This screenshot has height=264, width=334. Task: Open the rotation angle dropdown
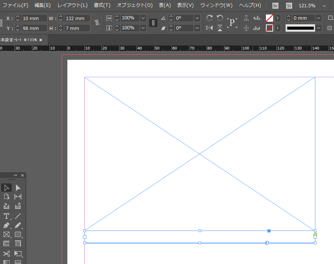coord(197,18)
